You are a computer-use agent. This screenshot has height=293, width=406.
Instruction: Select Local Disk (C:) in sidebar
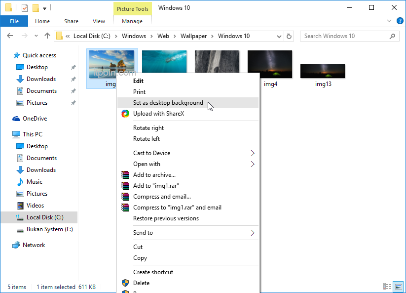[39, 217]
